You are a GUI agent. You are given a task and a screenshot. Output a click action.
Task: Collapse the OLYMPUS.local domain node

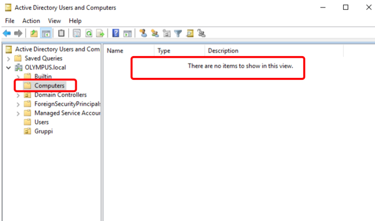[x=8, y=67]
